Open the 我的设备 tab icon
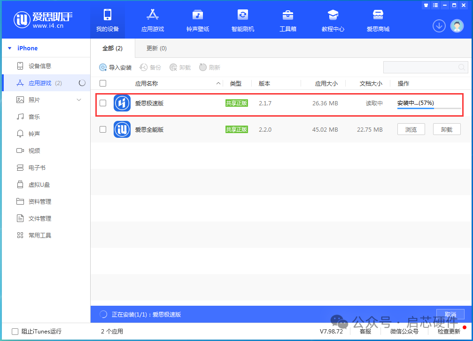473x341 pixels. [x=108, y=15]
